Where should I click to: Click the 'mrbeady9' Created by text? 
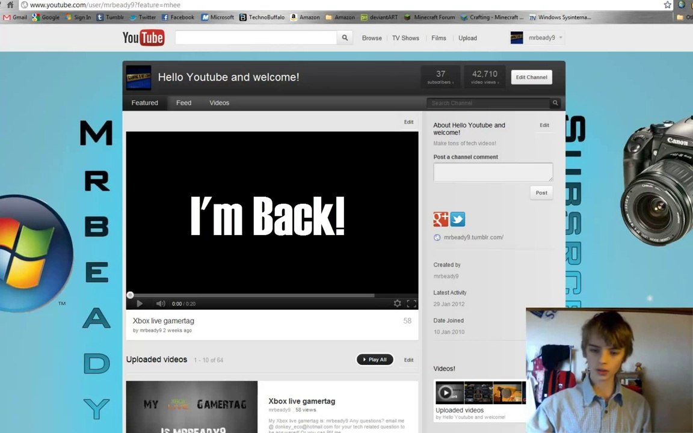[446, 276]
